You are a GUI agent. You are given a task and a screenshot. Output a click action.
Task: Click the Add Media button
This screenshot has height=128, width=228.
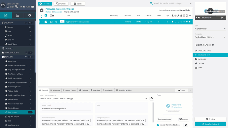45,4
